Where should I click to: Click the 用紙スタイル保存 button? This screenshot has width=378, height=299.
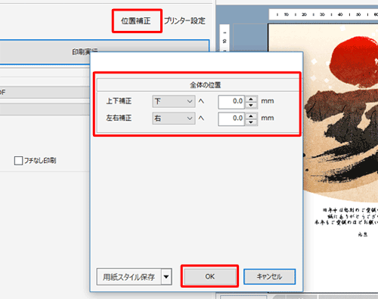(x=129, y=277)
